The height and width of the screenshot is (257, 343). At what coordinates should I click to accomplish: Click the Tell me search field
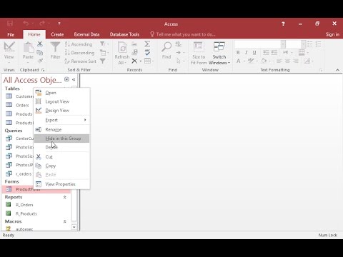coord(183,34)
